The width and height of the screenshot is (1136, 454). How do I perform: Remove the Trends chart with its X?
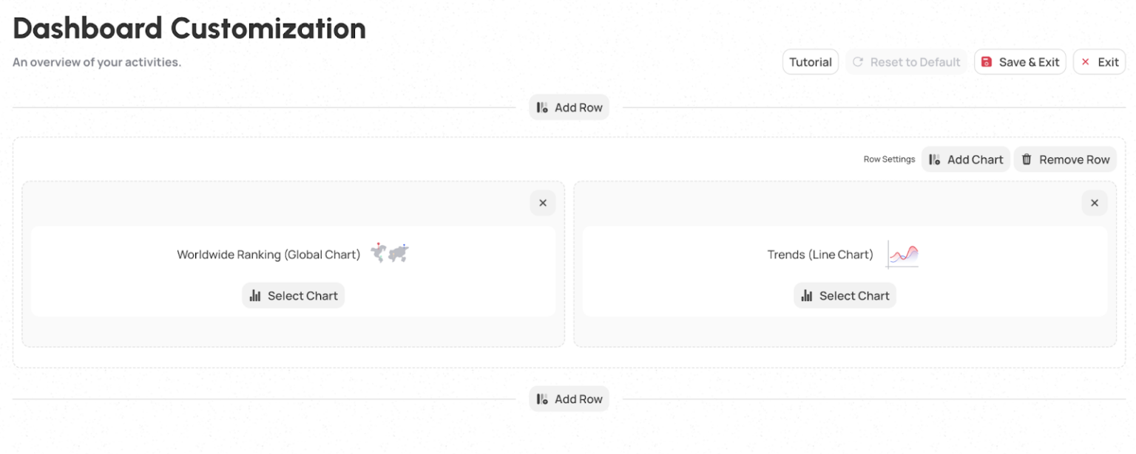(1095, 202)
